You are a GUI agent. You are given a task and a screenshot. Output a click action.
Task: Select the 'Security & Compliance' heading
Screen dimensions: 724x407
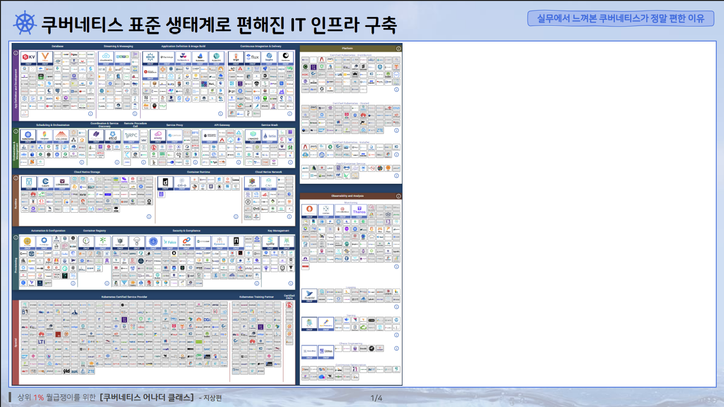pos(186,231)
